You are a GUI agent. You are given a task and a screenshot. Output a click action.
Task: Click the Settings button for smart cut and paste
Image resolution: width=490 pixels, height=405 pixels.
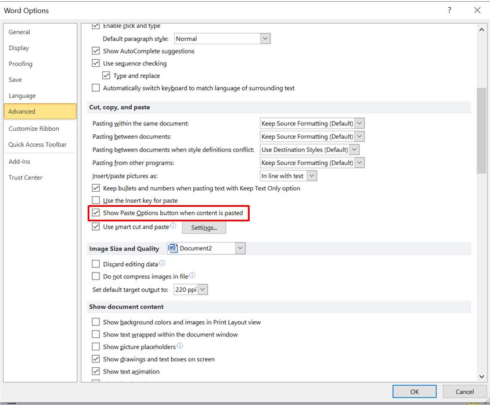204,227
